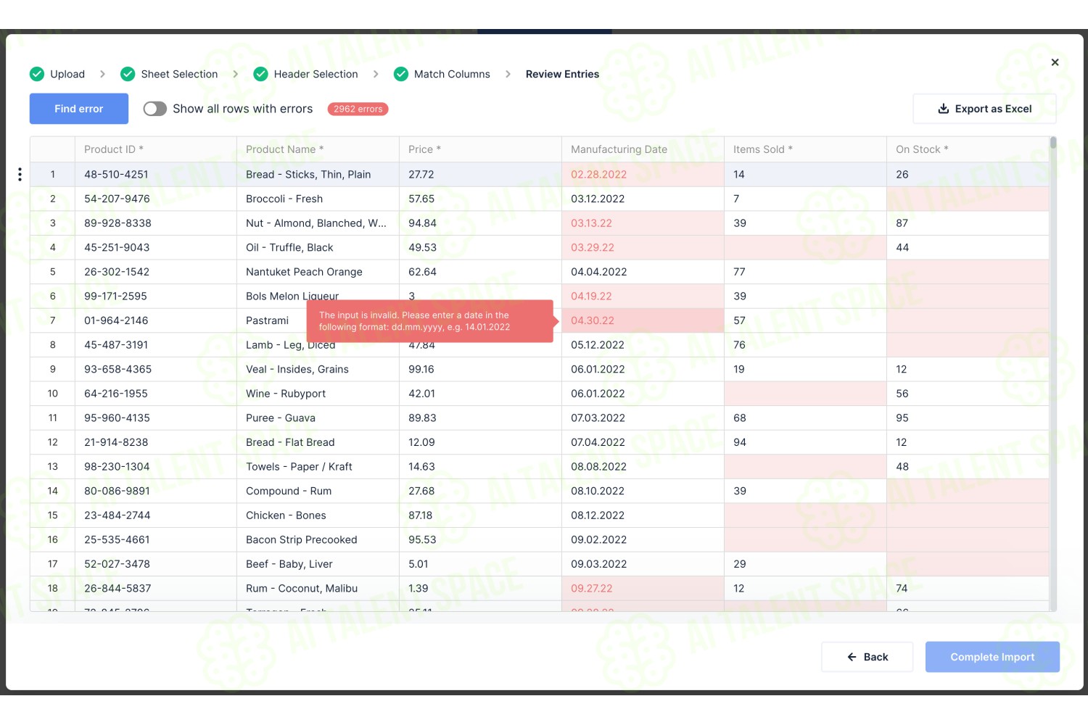The image size is (1088, 725).
Task: Click the download icon in Export as Excel
Action: pos(943,109)
